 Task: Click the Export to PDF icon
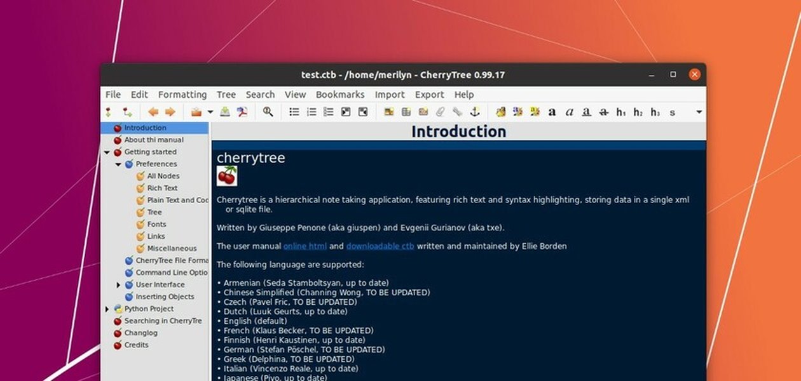click(x=242, y=112)
